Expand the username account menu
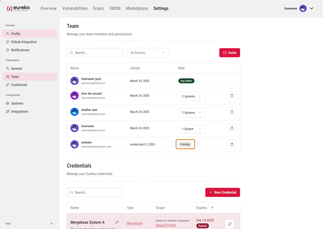The image size is (323, 229). click(311, 8)
